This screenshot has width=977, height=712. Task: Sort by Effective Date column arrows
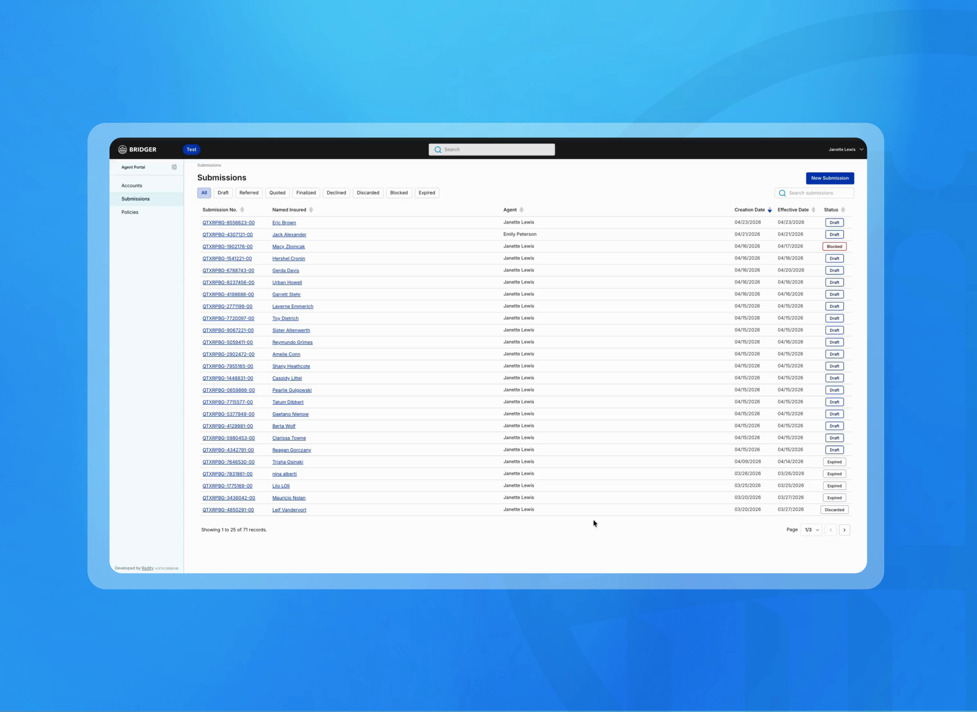click(x=813, y=210)
